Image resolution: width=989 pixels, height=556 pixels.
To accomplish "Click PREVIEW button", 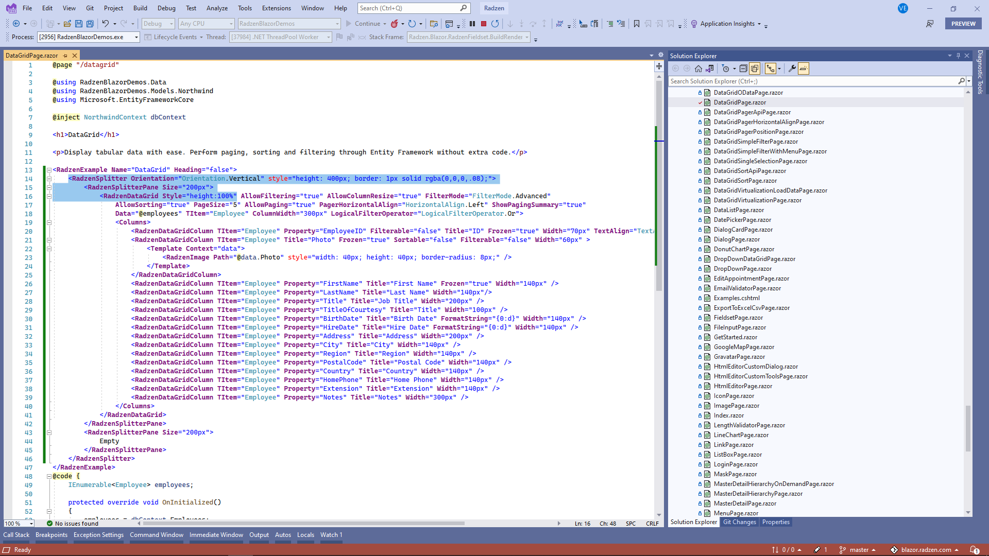I will 963,24.
